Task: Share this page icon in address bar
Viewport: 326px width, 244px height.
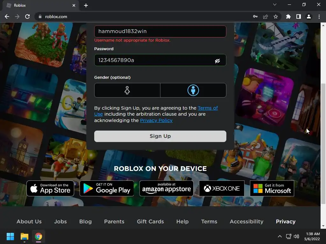Action: point(266,17)
